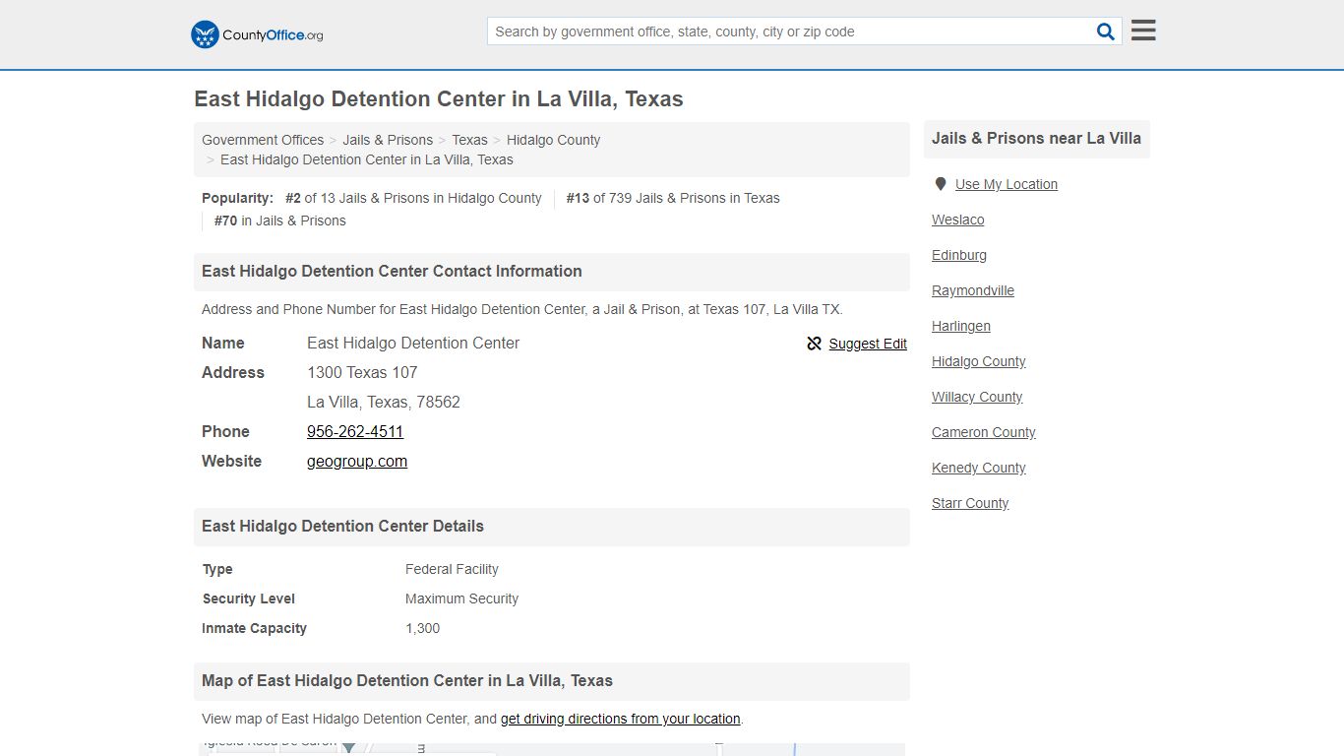Open Weslaco nearby link
The image size is (1344, 756).
click(x=958, y=220)
